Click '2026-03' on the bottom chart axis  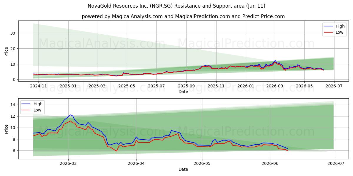point(68,164)
